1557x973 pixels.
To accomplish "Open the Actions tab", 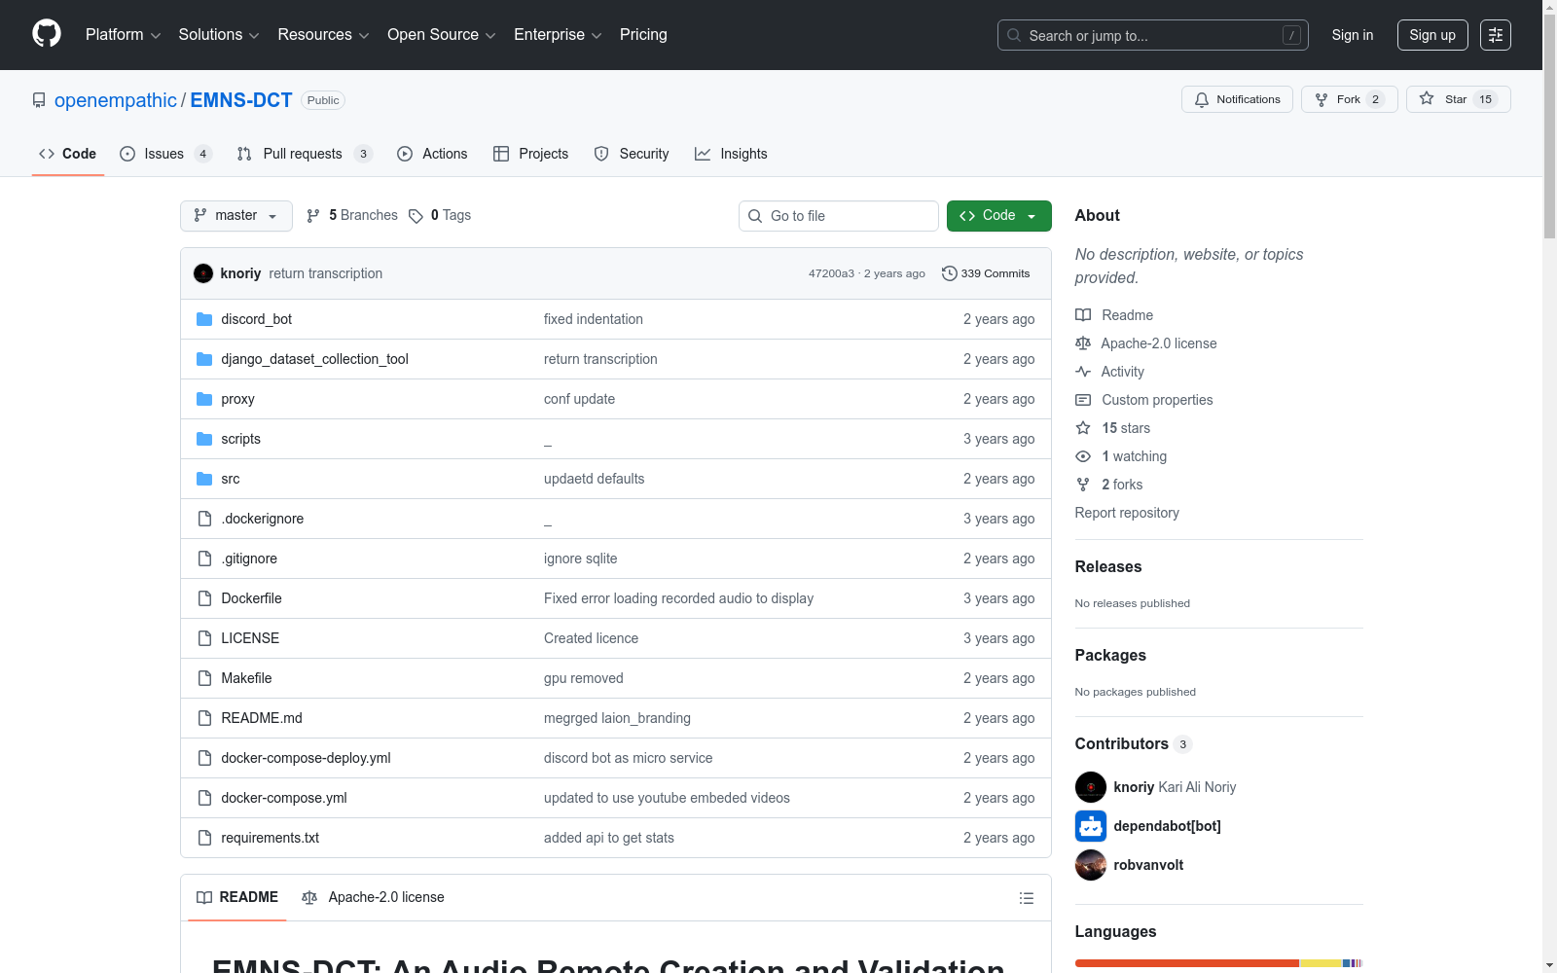I will point(432,154).
